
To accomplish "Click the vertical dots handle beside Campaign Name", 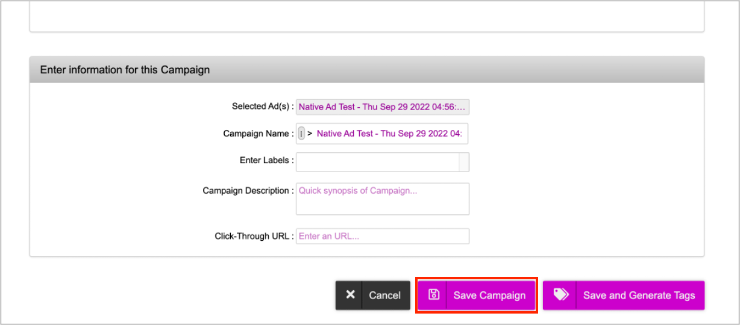I will coord(301,134).
